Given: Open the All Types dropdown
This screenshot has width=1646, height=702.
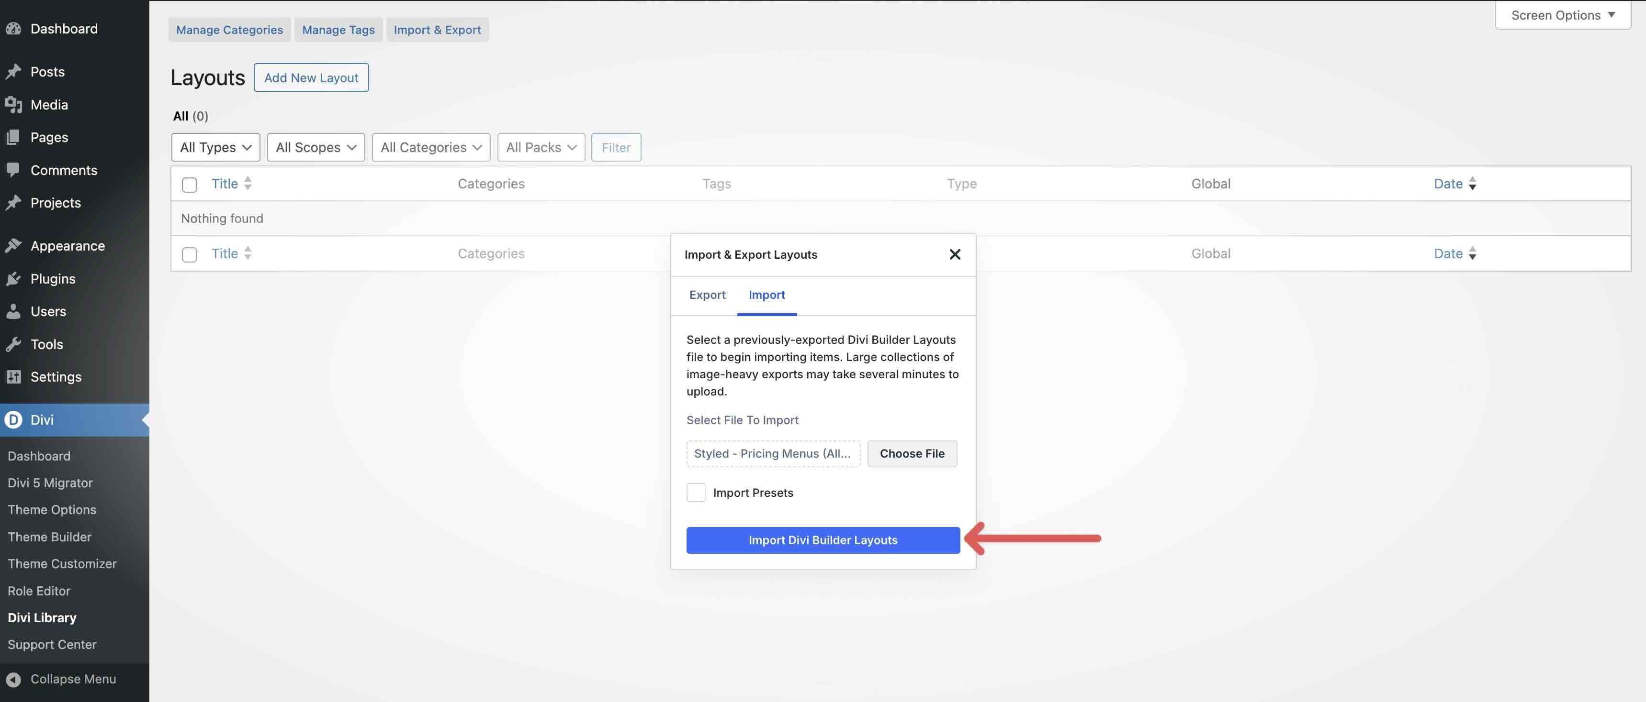Looking at the screenshot, I should 215,147.
